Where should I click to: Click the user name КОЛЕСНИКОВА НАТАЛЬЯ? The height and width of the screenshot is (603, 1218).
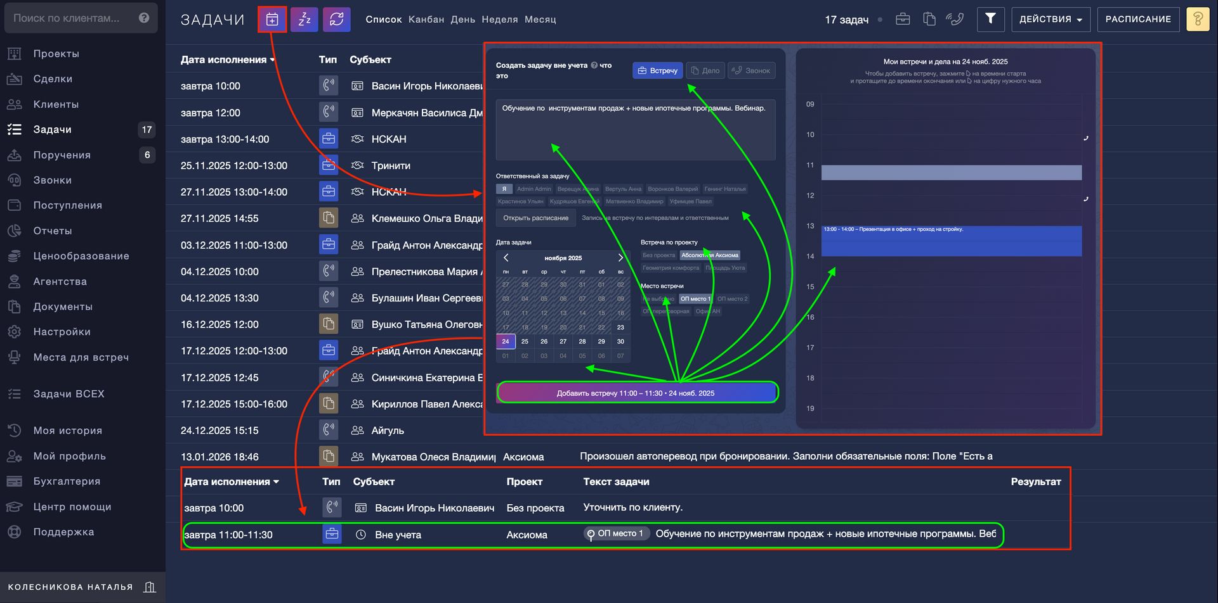click(x=70, y=587)
